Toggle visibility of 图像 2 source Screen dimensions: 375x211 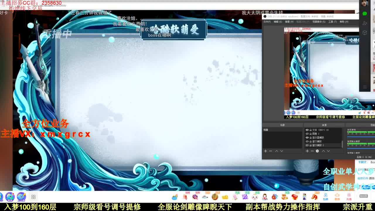(x=307, y=134)
